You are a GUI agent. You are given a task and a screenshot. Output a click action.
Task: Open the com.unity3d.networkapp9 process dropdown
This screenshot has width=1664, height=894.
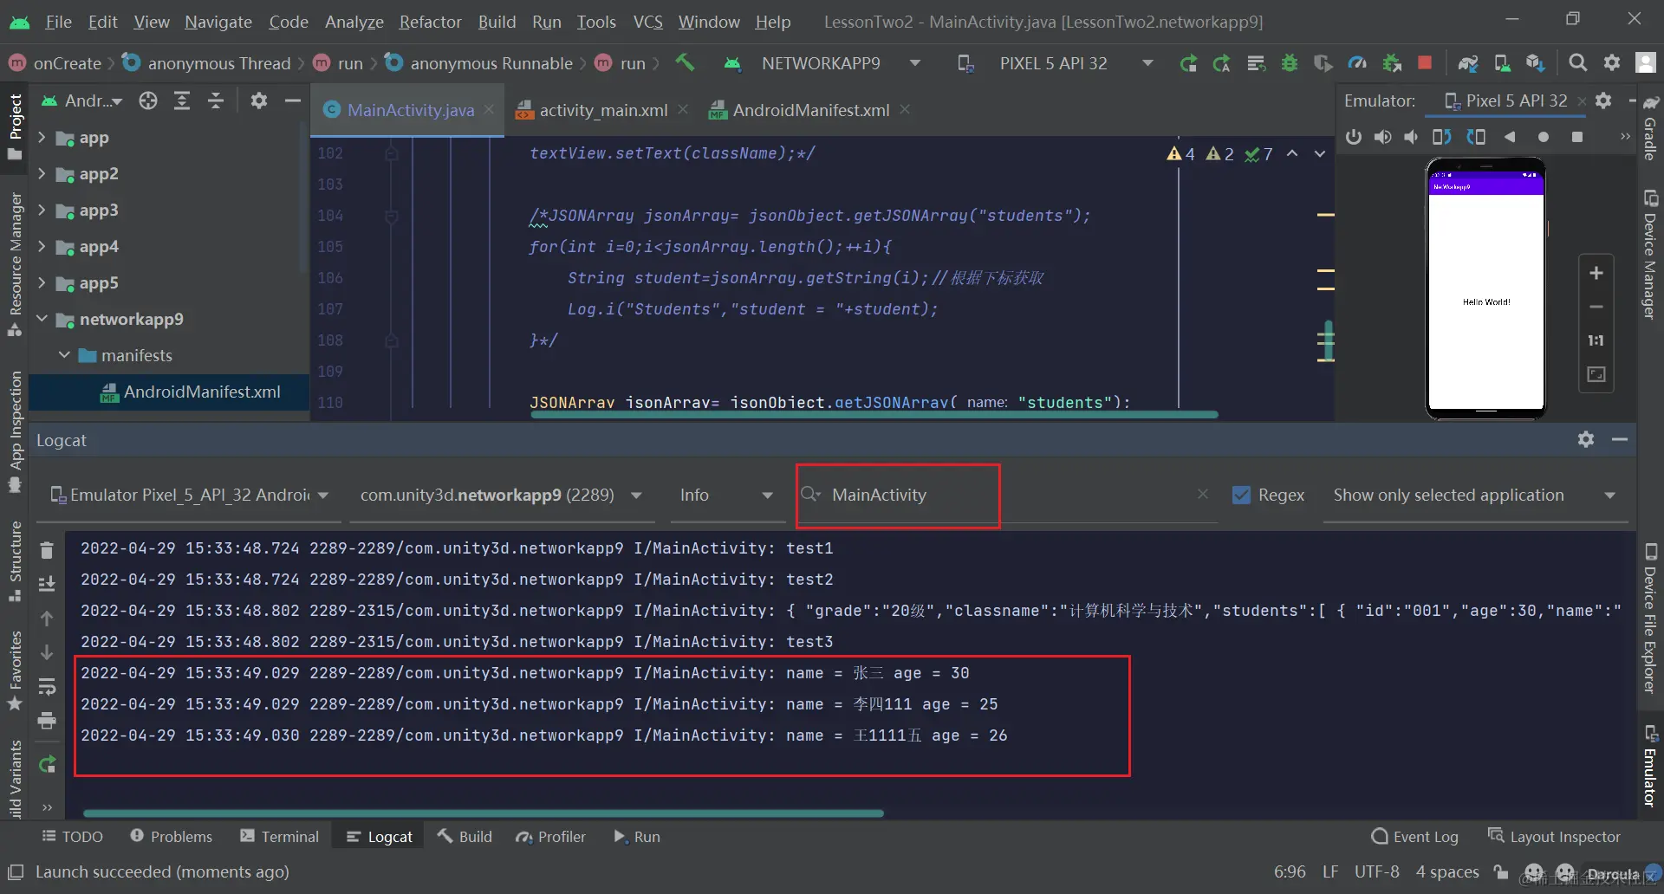click(501, 495)
